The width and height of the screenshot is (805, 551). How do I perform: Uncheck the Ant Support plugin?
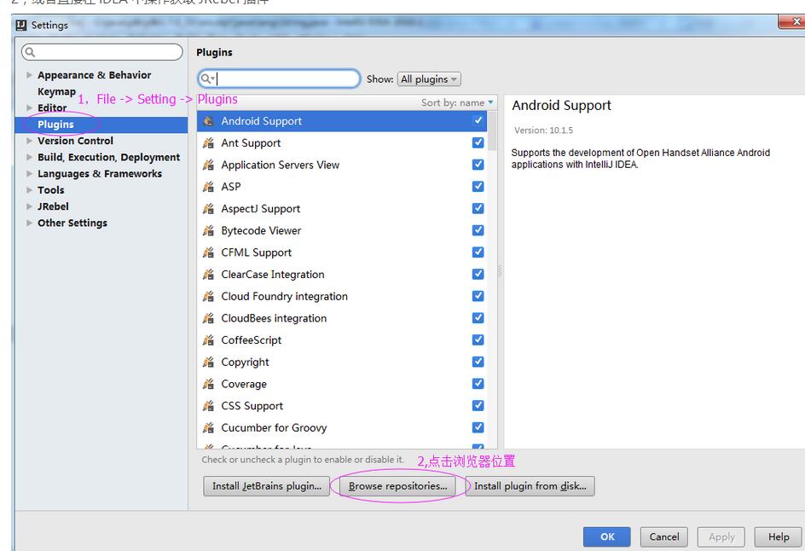pos(478,142)
